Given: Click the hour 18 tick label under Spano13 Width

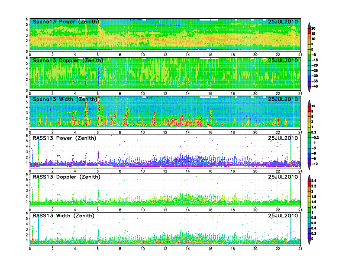Looking at the screenshot, I should [x=233, y=132].
